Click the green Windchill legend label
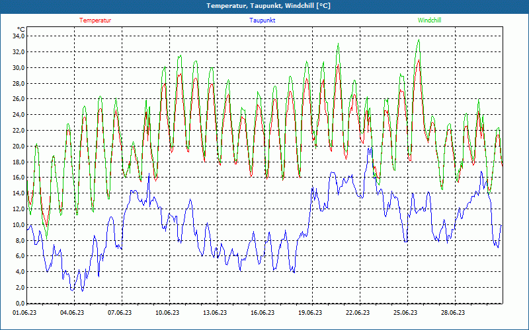 [429, 20]
